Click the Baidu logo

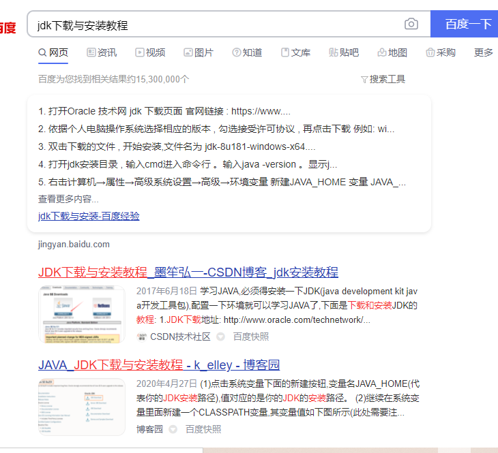coord(8,28)
